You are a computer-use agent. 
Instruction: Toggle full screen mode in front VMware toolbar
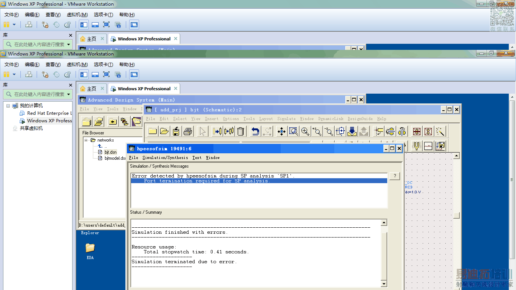107,74
